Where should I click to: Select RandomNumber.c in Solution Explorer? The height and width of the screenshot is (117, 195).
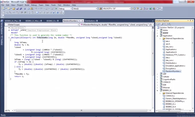173,71
